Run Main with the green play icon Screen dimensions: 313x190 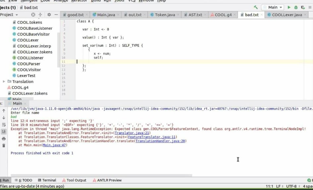[x=289, y=7]
